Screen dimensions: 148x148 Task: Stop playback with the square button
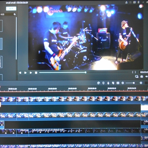pyautogui.click(x=36, y=73)
